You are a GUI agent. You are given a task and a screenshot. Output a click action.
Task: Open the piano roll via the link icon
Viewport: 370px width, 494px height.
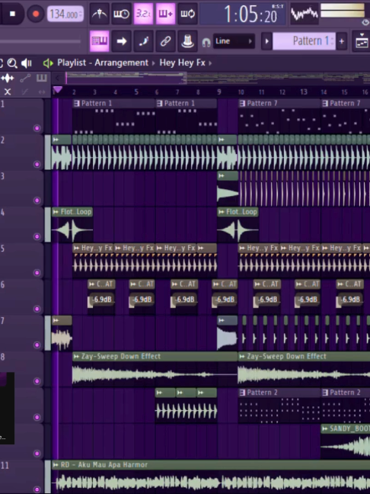pos(165,41)
